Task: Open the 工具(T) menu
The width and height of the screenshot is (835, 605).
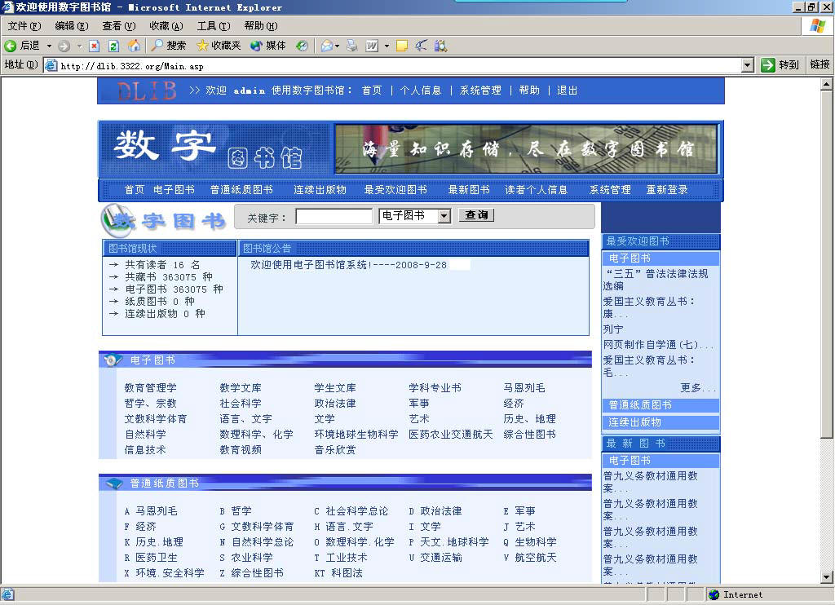Action: (213, 26)
